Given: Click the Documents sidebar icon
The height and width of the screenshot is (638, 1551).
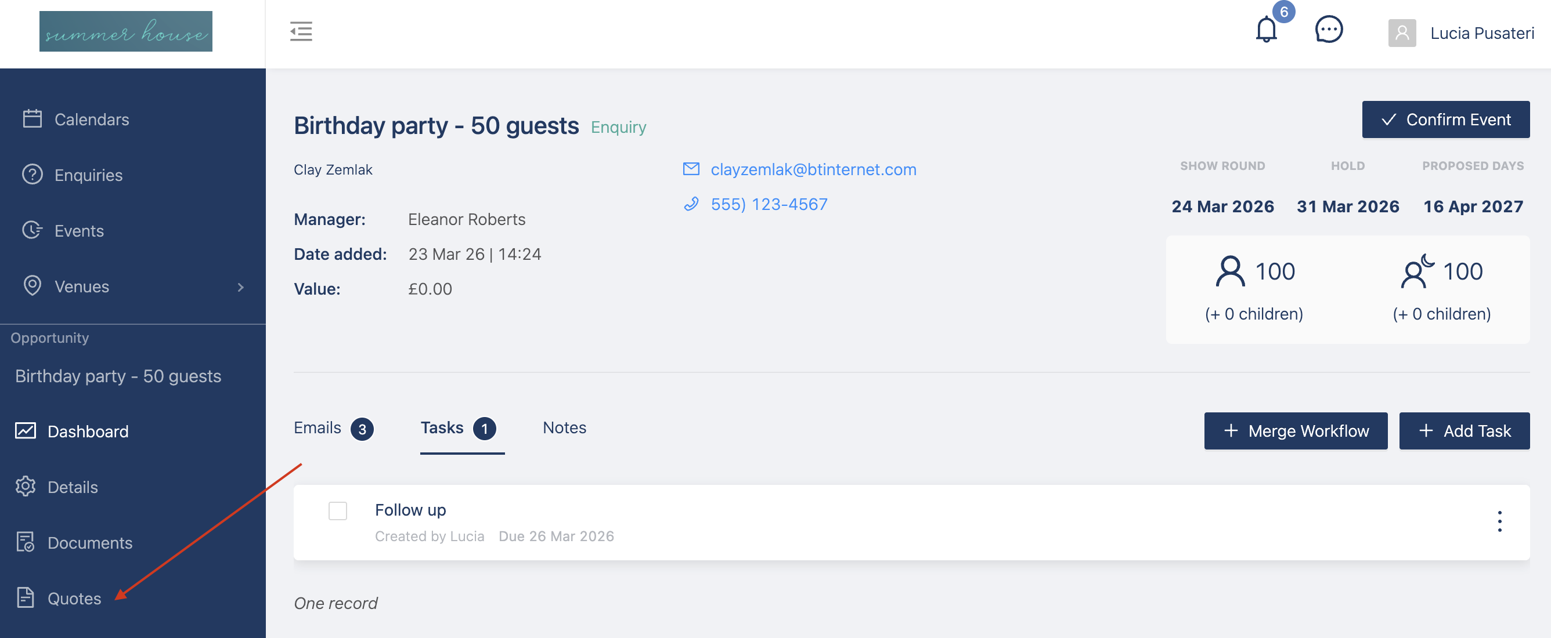Looking at the screenshot, I should (x=26, y=542).
